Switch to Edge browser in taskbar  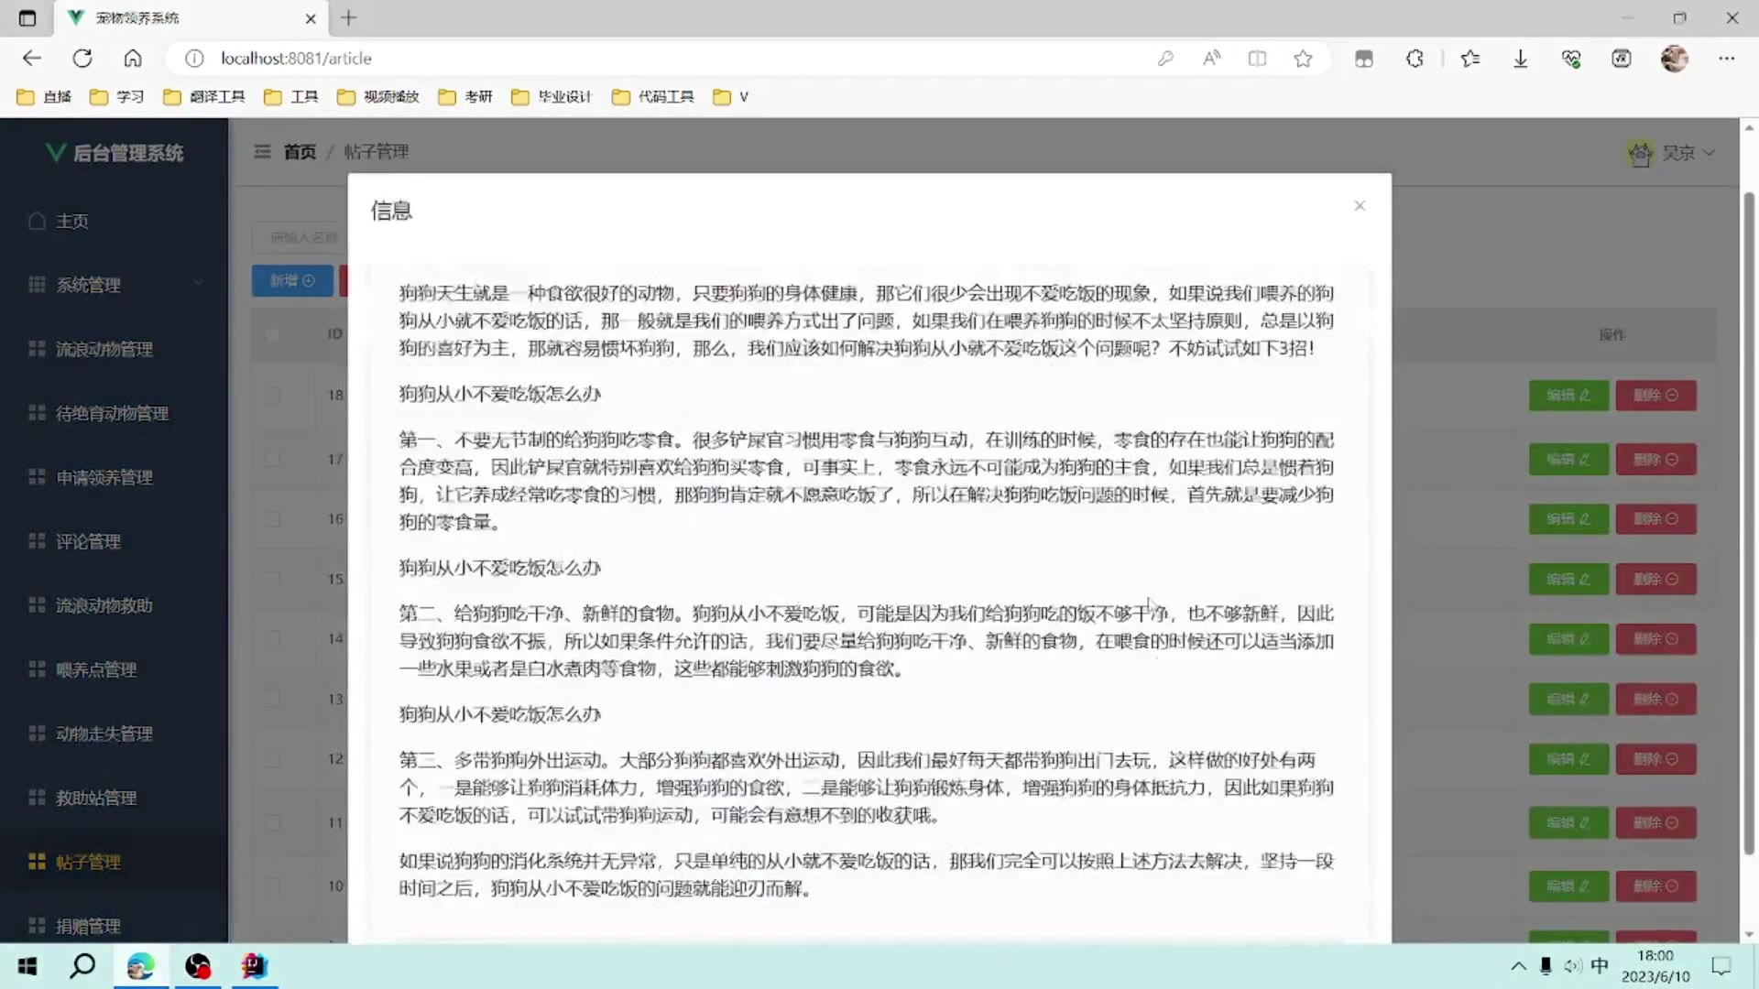(140, 966)
